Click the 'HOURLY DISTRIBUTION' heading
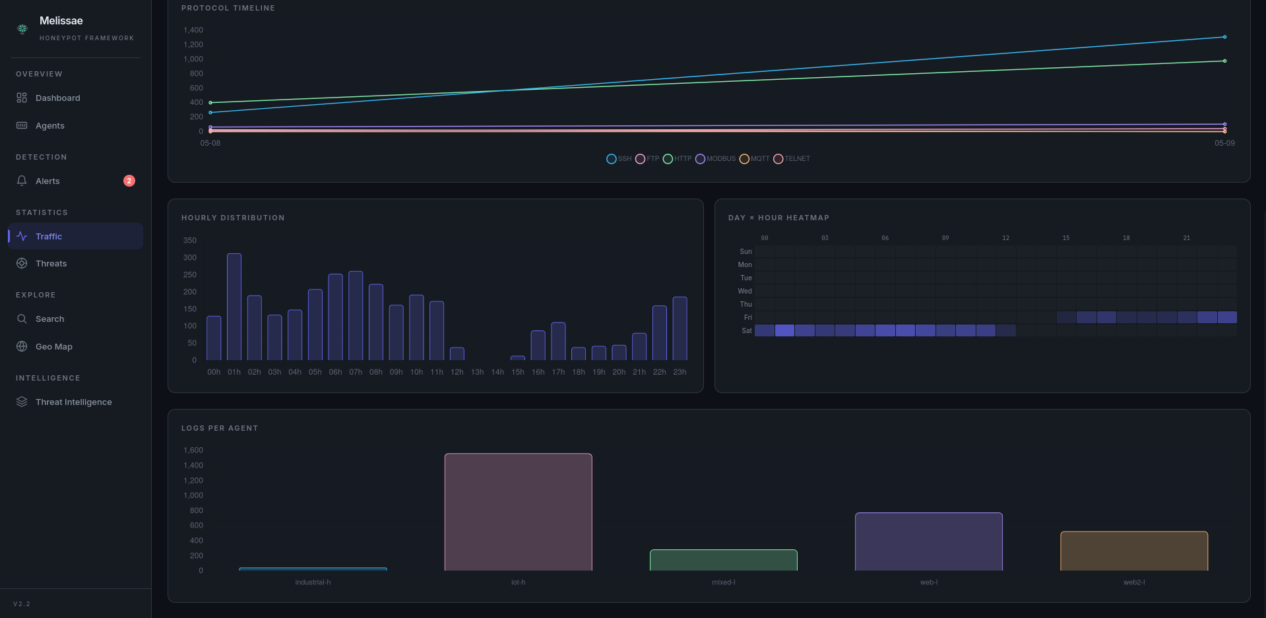 [233, 218]
